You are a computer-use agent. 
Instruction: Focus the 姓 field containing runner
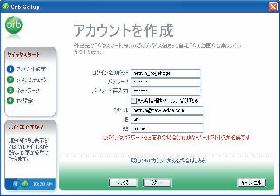[x=167, y=128]
